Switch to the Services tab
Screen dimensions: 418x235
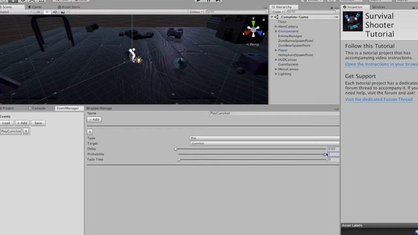[x=378, y=7]
